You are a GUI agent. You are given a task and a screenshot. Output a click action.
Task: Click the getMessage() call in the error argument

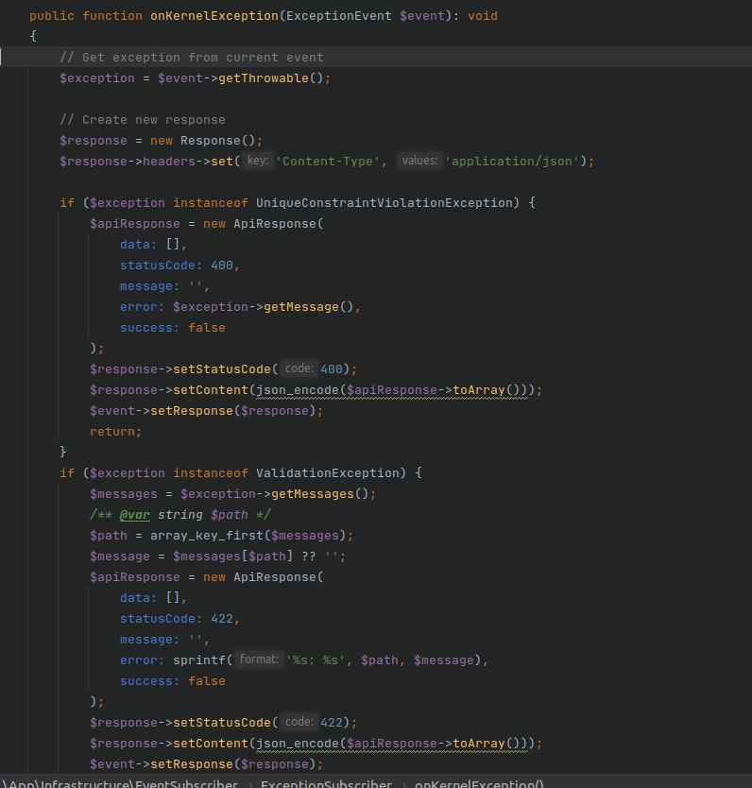click(308, 306)
